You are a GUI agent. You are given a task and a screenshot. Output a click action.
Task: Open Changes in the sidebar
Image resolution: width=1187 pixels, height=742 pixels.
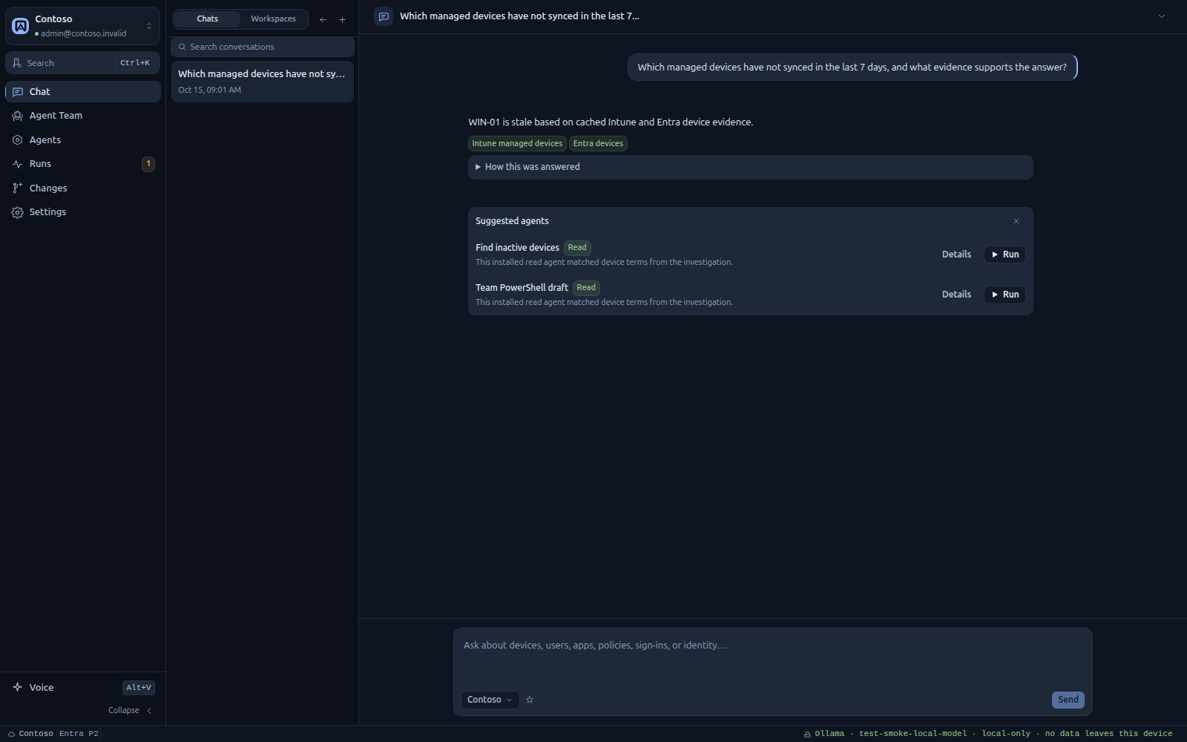click(x=82, y=188)
